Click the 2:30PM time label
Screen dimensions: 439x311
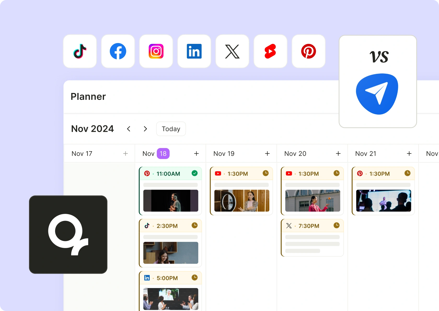pos(167,226)
